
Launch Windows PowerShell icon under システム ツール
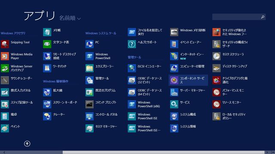point(89,56)
